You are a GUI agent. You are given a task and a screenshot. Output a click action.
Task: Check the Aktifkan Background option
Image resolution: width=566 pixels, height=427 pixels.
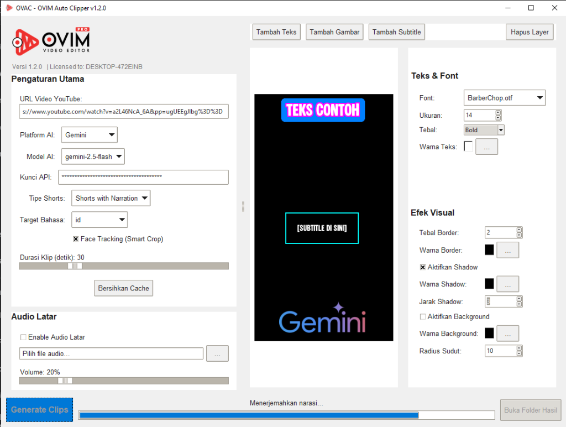(x=423, y=317)
